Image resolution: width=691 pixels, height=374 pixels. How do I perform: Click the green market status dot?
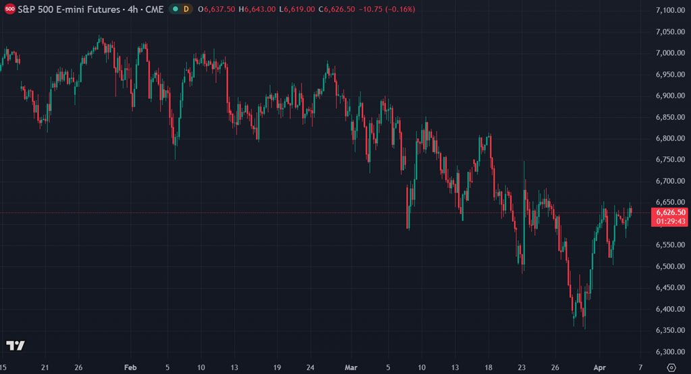click(175, 9)
